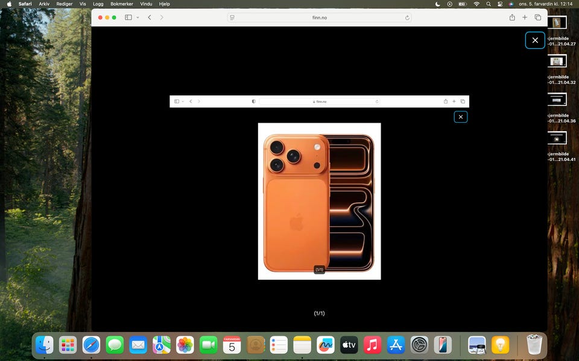Viewport: 579px width, 361px height.
Task: Open Music from the Dock
Action: tap(373, 345)
